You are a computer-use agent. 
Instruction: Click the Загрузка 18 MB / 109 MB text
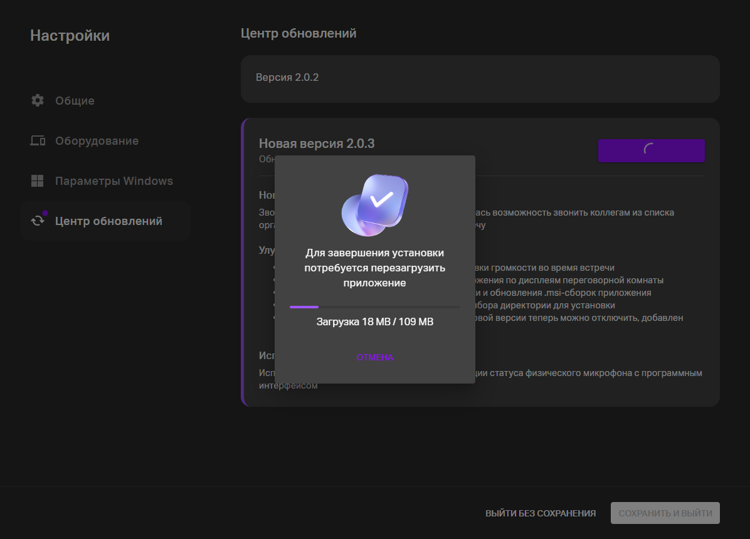pyautogui.click(x=374, y=322)
